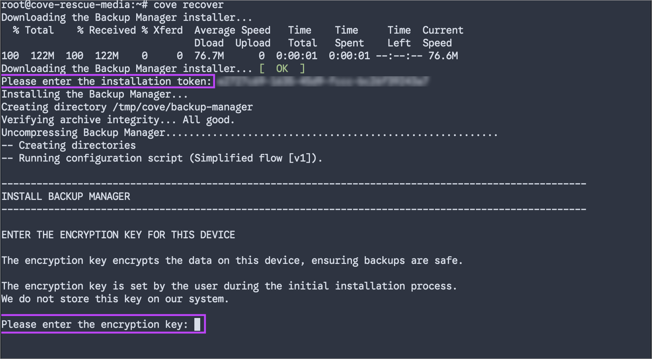Click the "-- Creating directories" line
This screenshot has height=359, width=652.
coord(69,145)
